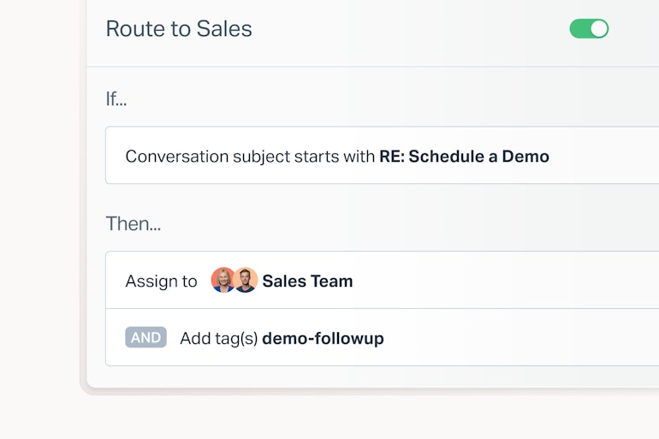Click blank space right of "Sales Team"

[x=505, y=281]
